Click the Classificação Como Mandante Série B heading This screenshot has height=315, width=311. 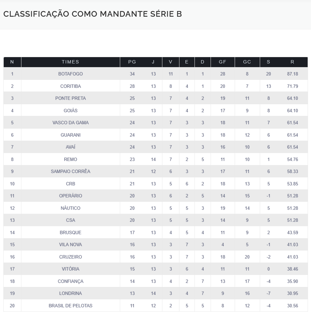pos(92,14)
